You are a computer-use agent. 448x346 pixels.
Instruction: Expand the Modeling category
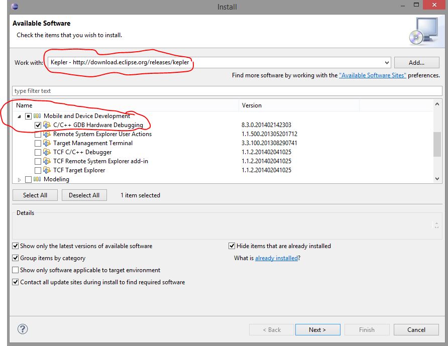click(x=19, y=180)
